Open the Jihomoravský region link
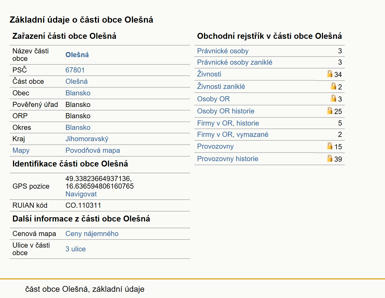385x298 pixels. [x=87, y=139]
